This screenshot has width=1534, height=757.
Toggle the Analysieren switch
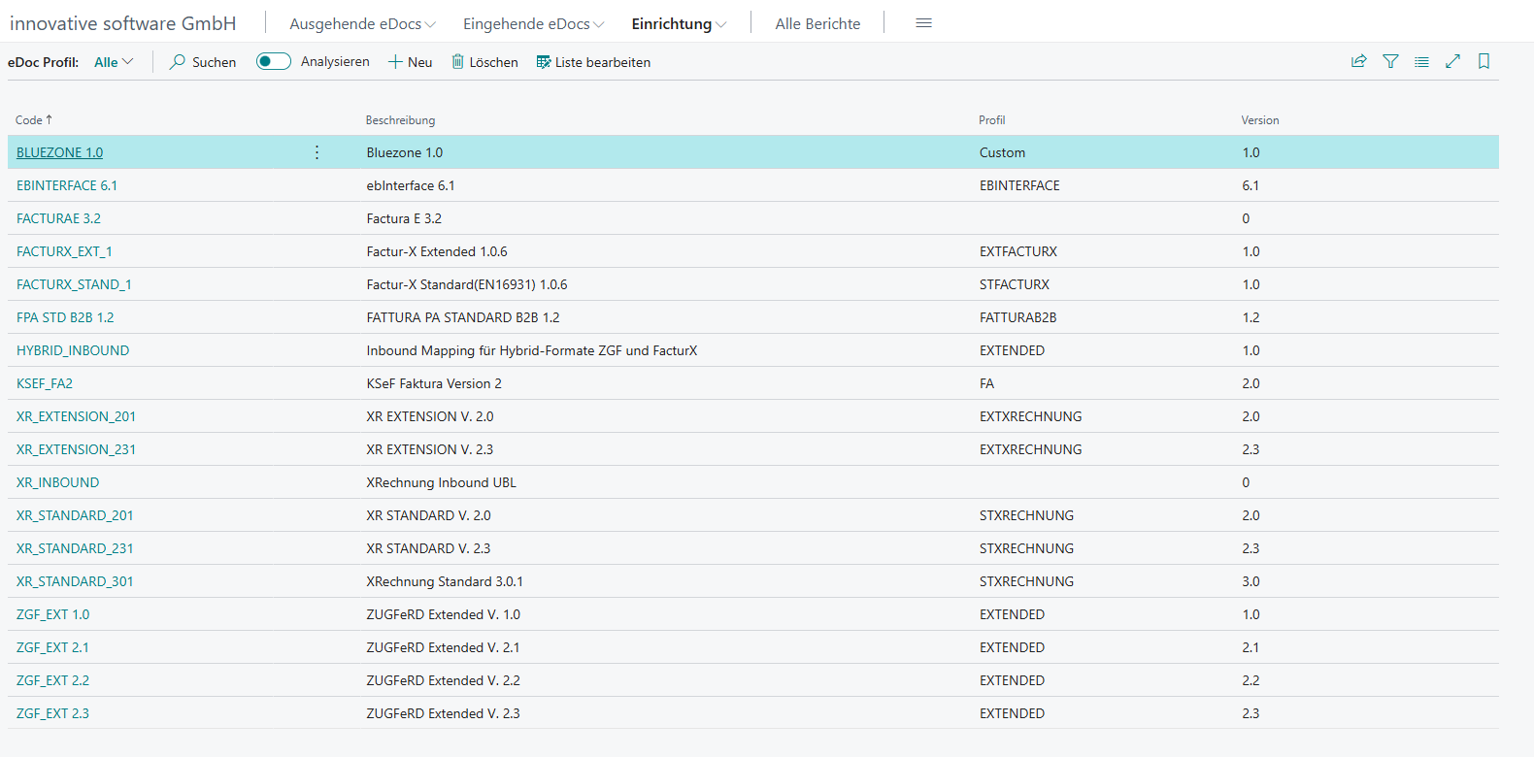(x=274, y=61)
